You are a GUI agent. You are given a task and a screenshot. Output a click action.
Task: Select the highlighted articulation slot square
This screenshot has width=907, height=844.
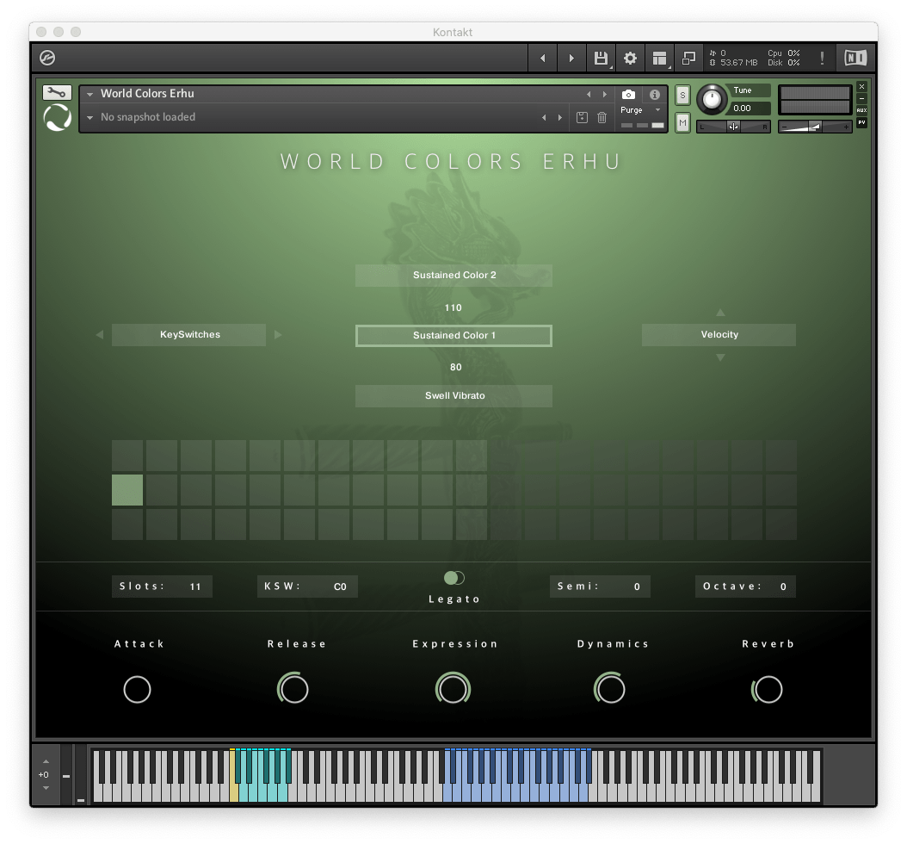click(x=127, y=490)
